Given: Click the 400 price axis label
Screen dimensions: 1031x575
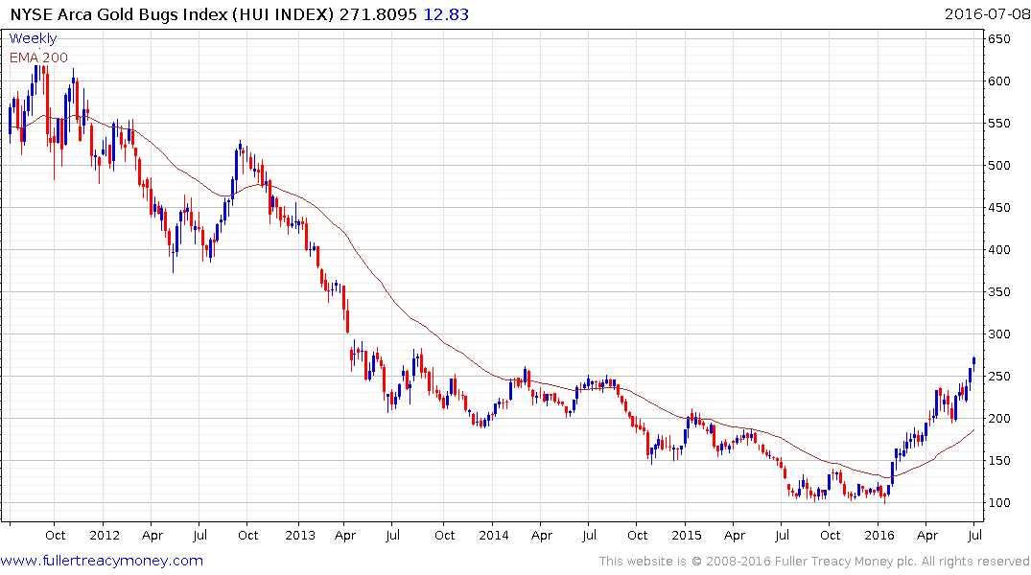Looking at the screenshot, I should click(998, 250).
